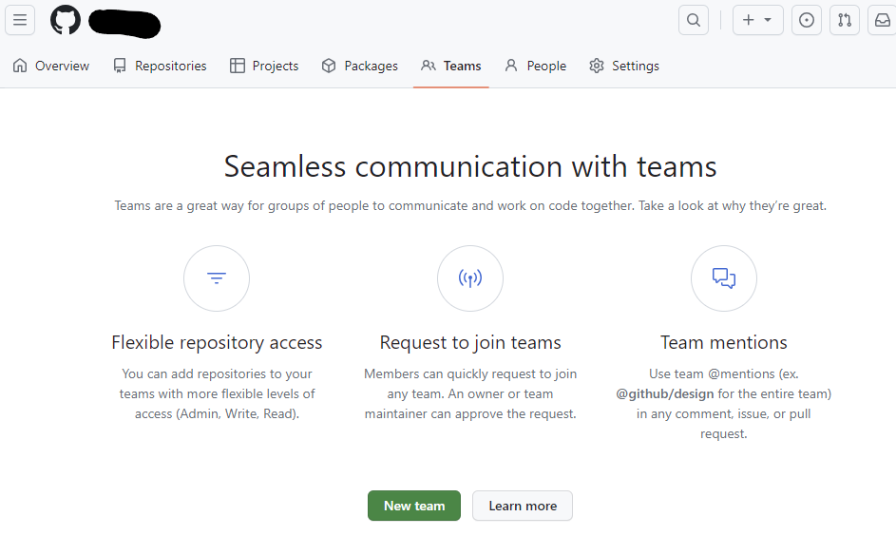Open the Issues circle-dot icon
This screenshot has width=896, height=536.
click(x=807, y=20)
